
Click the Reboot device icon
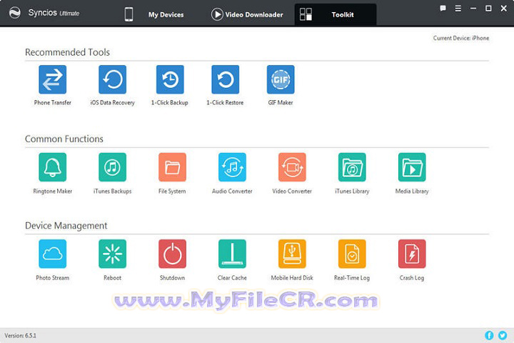coord(113,254)
